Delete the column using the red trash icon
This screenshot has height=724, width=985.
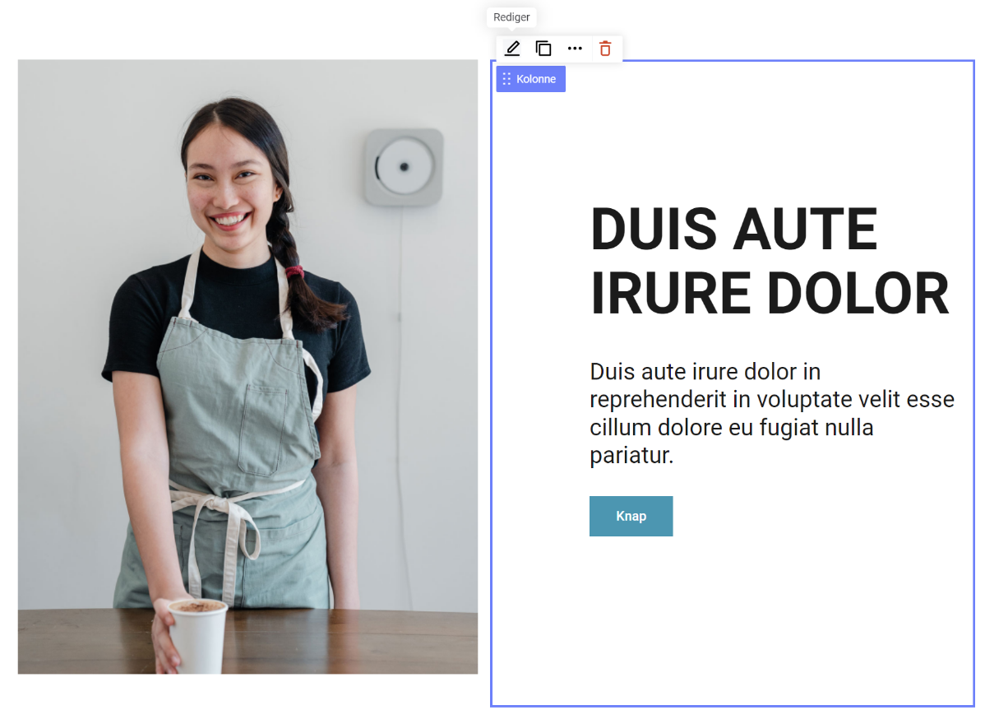pos(605,49)
